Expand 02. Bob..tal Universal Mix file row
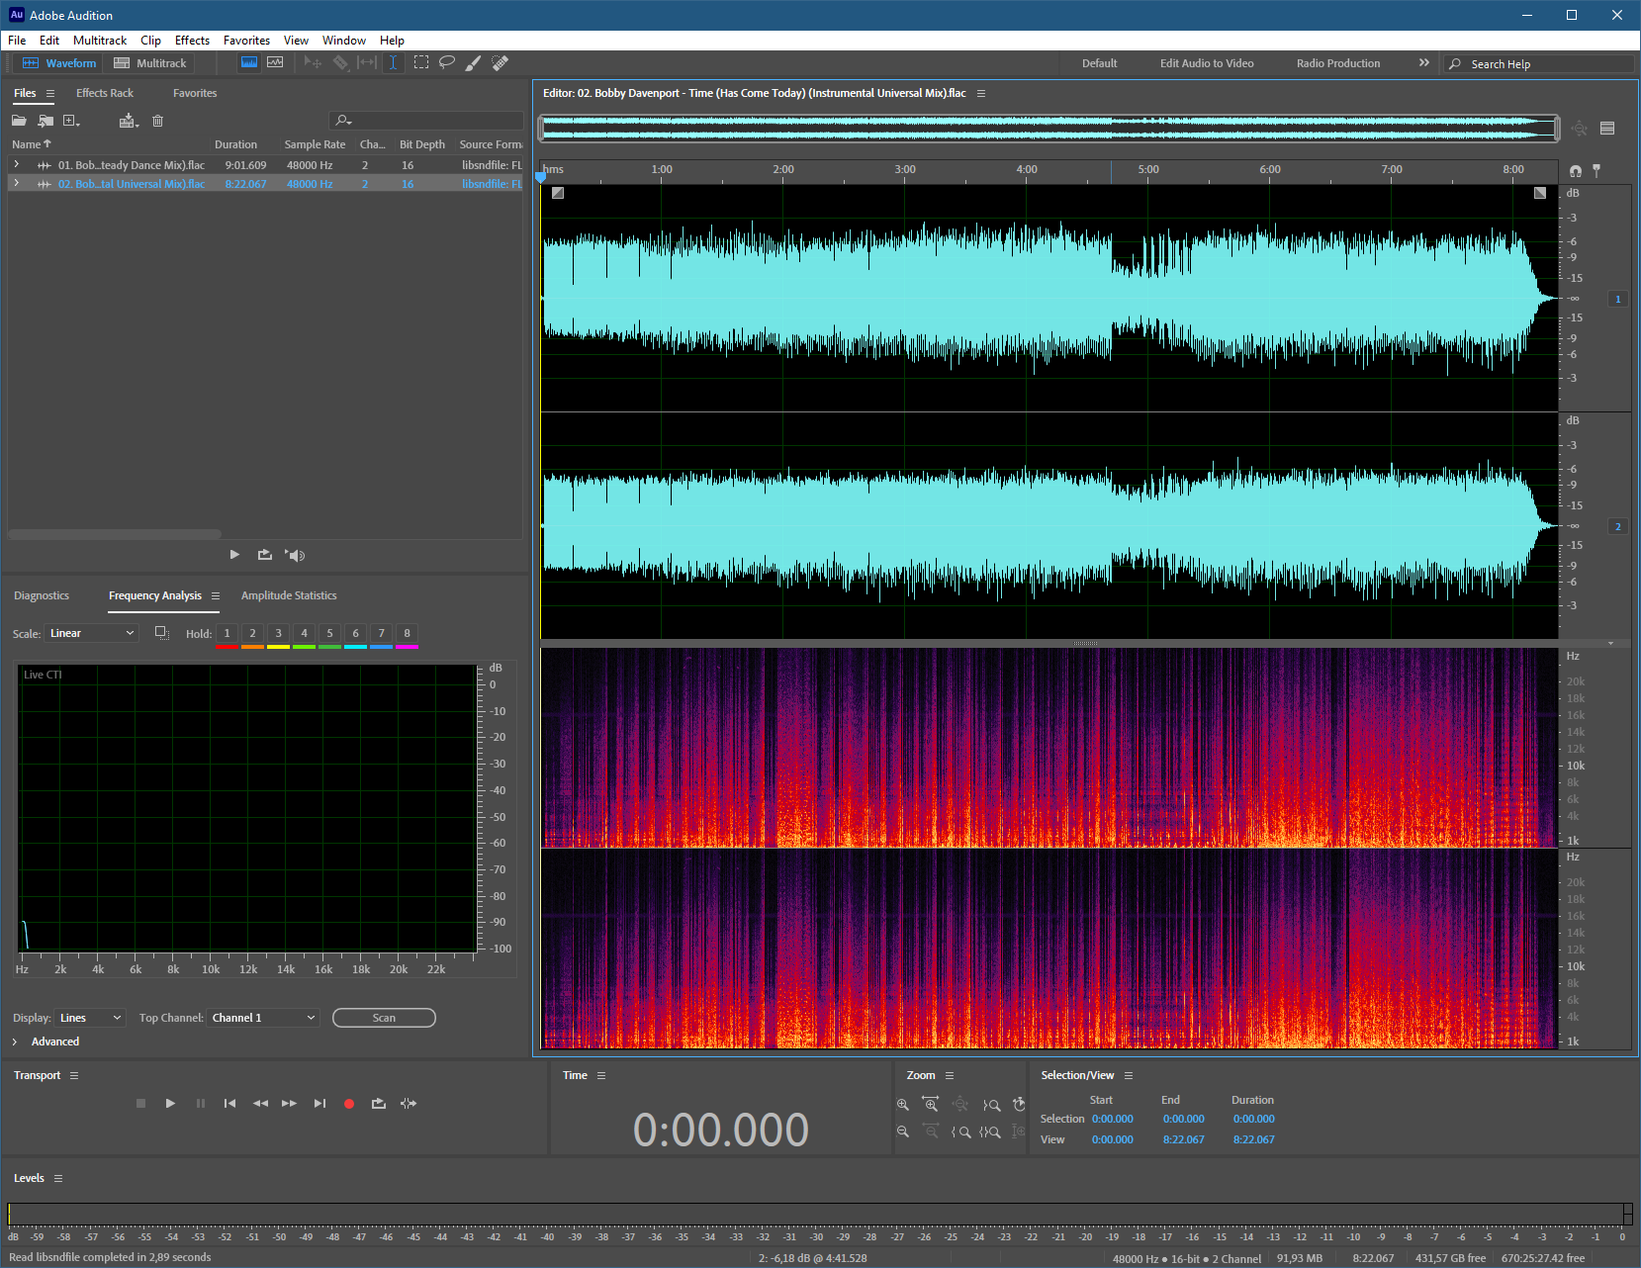 click(16, 183)
